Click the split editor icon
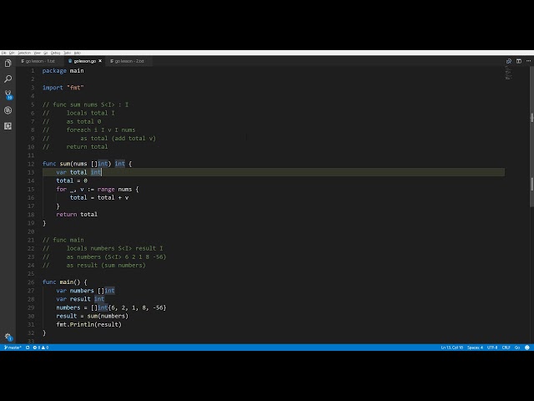The width and height of the screenshot is (534, 401). click(x=516, y=61)
